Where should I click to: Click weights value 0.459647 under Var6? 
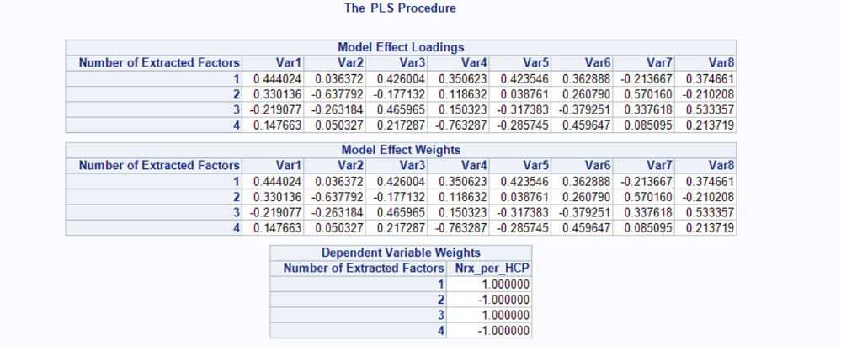pyautogui.click(x=587, y=228)
